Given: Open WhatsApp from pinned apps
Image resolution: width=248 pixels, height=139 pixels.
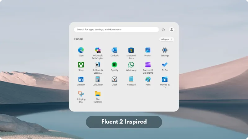Looking at the screenshot, I should (x=131, y=65).
